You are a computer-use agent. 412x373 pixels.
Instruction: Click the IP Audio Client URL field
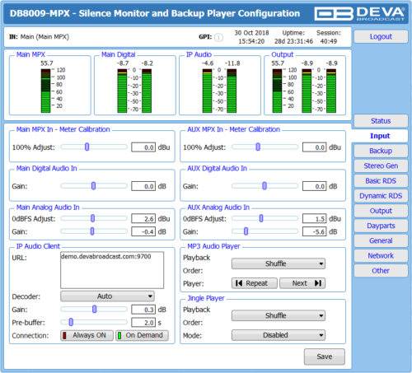[x=112, y=270]
